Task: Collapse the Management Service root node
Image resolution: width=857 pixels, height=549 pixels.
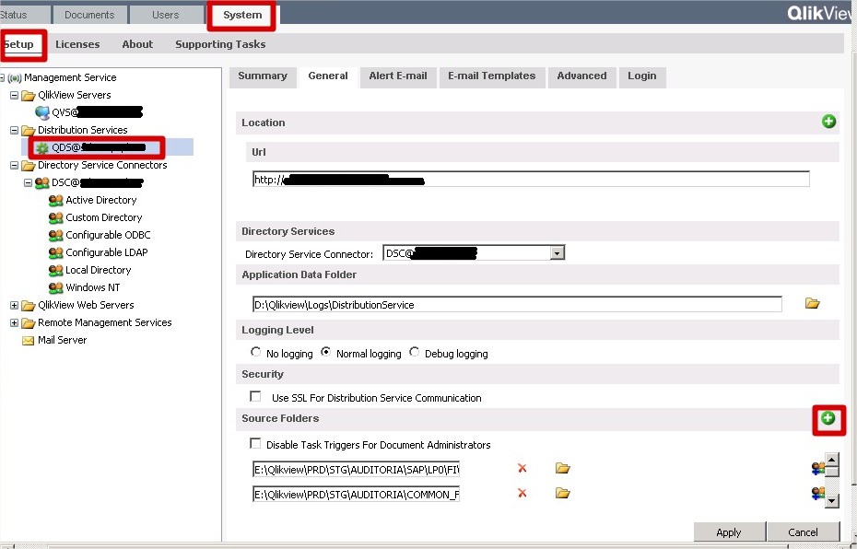Action: 2,77
